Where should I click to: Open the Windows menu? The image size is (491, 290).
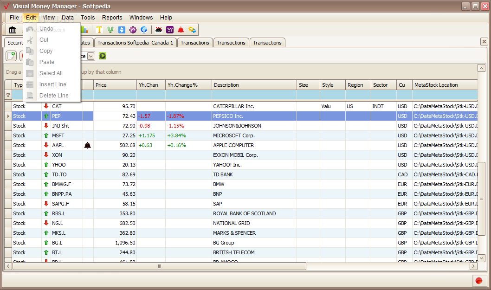coord(141,18)
